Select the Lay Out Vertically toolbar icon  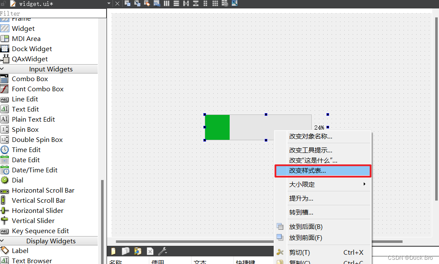click(x=176, y=3)
